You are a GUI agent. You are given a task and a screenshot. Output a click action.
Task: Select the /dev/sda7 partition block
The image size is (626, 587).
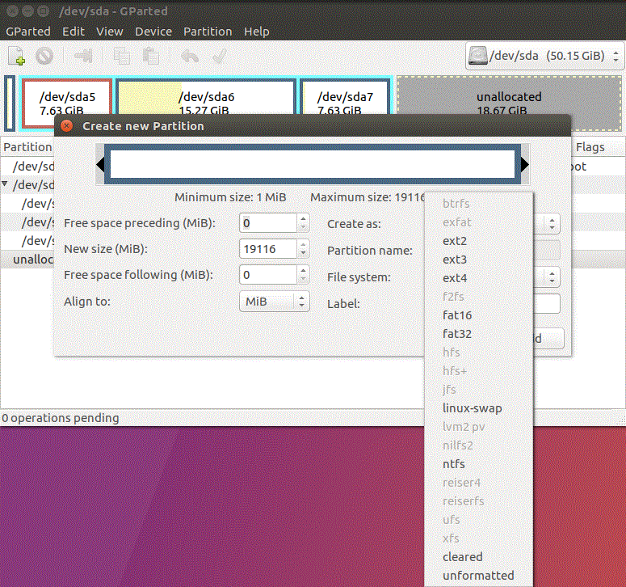tap(345, 97)
